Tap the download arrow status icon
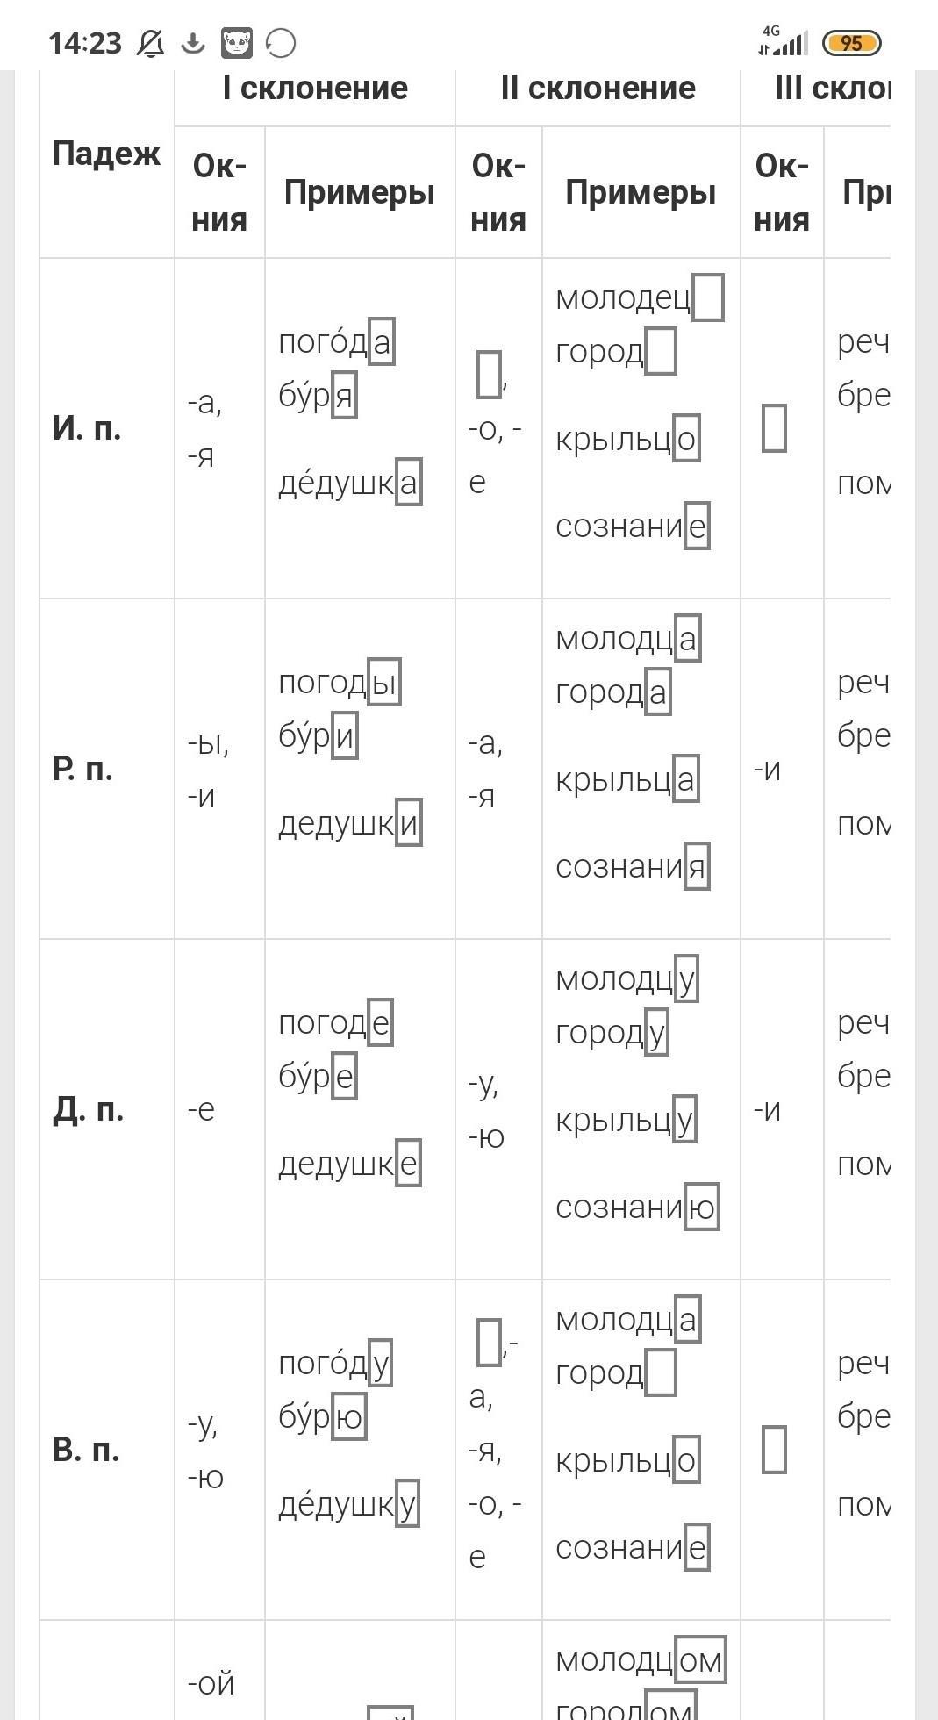The image size is (938, 1720). click(192, 43)
